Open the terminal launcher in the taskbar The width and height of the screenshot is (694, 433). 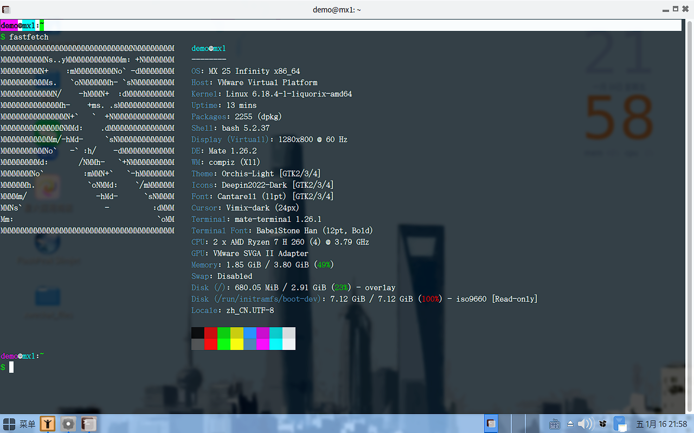(88, 424)
